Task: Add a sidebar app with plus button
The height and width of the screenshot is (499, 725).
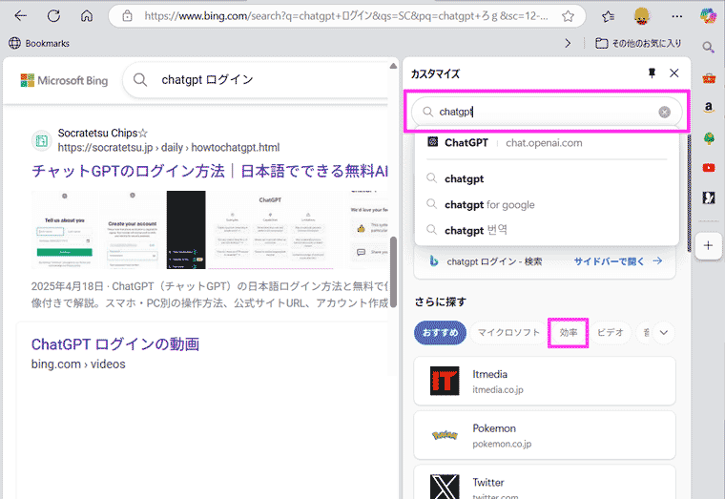Action: pyautogui.click(x=708, y=245)
